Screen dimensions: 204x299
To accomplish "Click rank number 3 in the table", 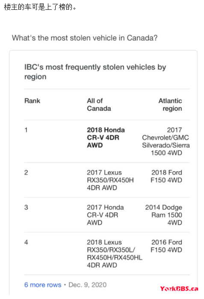I will pos(26,208).
